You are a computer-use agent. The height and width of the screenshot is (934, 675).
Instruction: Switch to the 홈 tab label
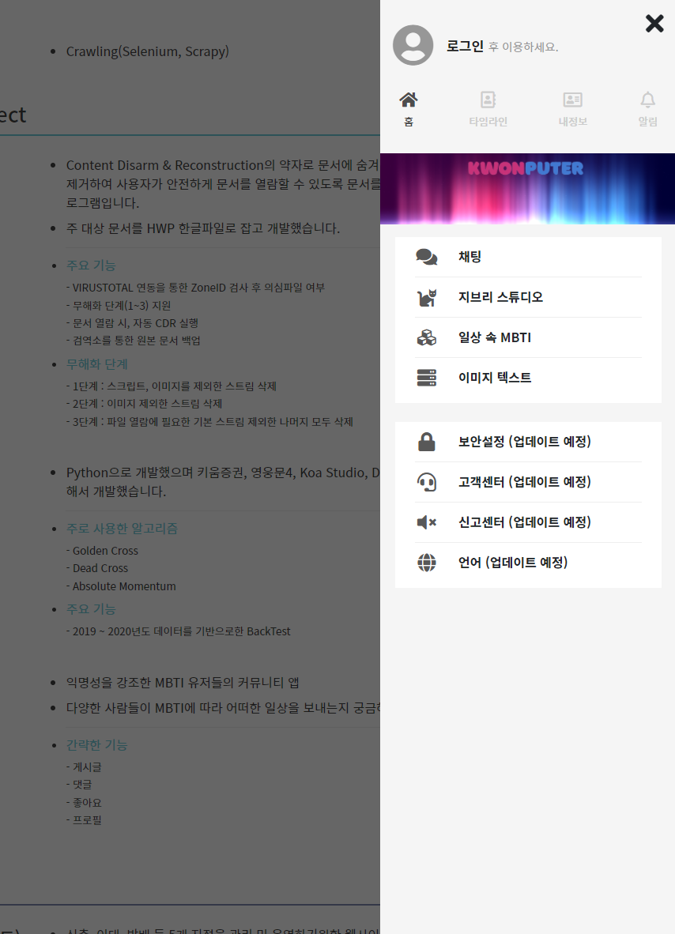408,122
